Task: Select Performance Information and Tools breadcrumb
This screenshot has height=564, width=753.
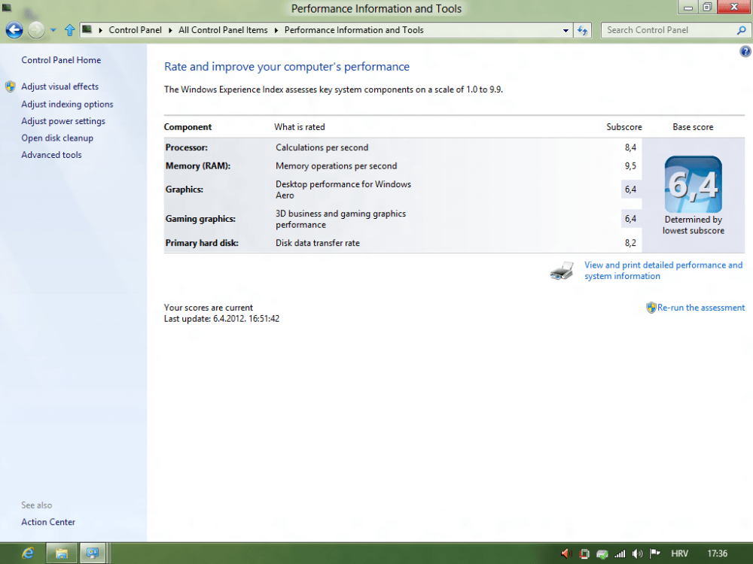Action: point(354,30)
